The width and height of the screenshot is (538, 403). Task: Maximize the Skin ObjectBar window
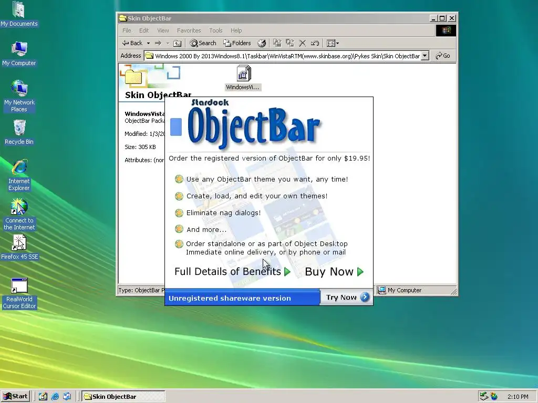point(442,18)
